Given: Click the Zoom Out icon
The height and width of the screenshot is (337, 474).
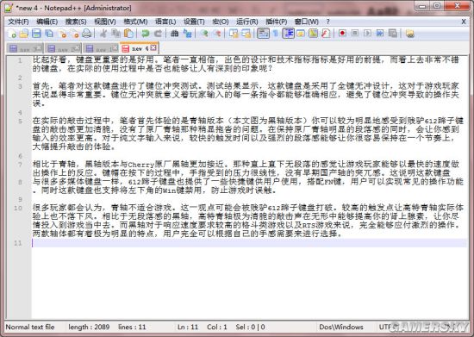Looking at the screenshot, I should (216, 34).
